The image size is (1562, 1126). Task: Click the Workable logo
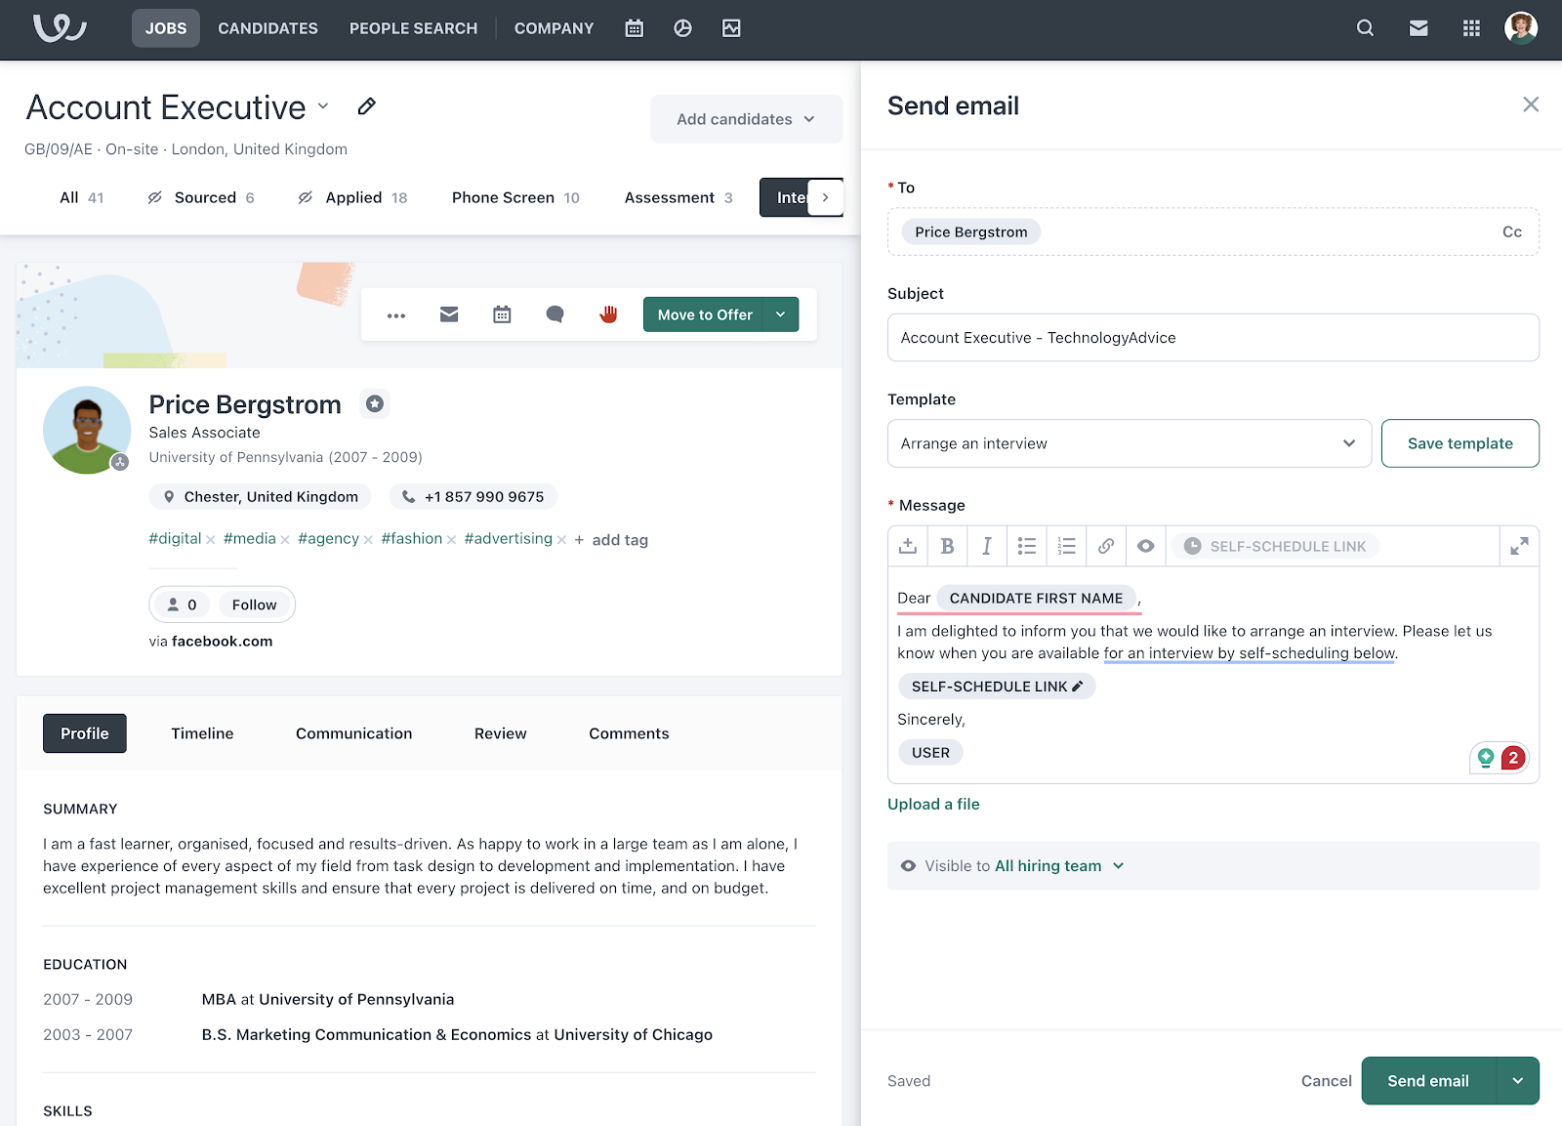point(60,28)
